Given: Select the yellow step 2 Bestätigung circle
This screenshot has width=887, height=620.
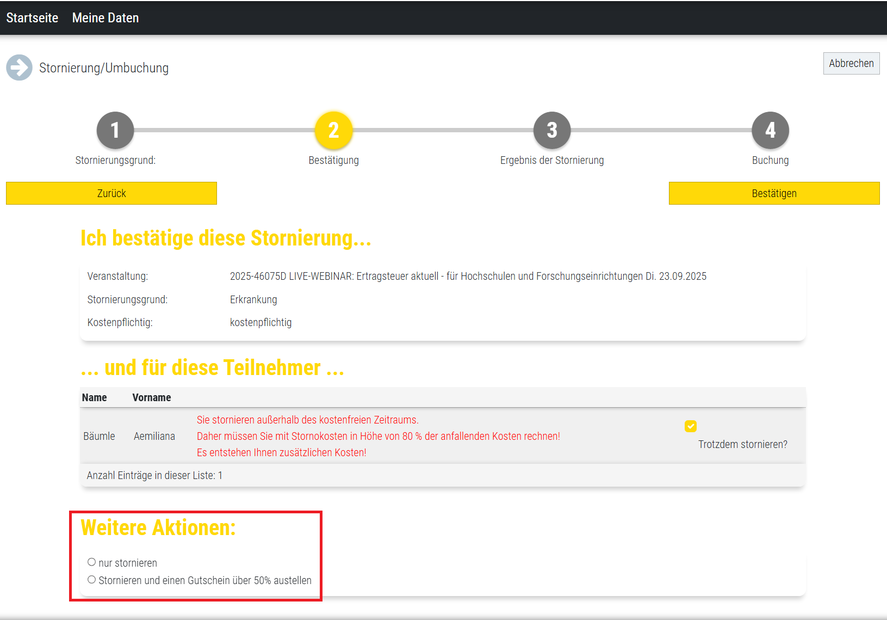Looking at the screenshot, I should pos(333,130).
